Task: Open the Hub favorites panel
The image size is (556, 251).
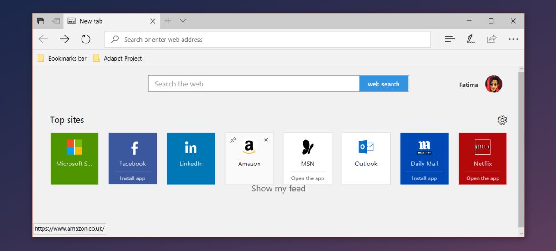Action: [x=449, y=39]
